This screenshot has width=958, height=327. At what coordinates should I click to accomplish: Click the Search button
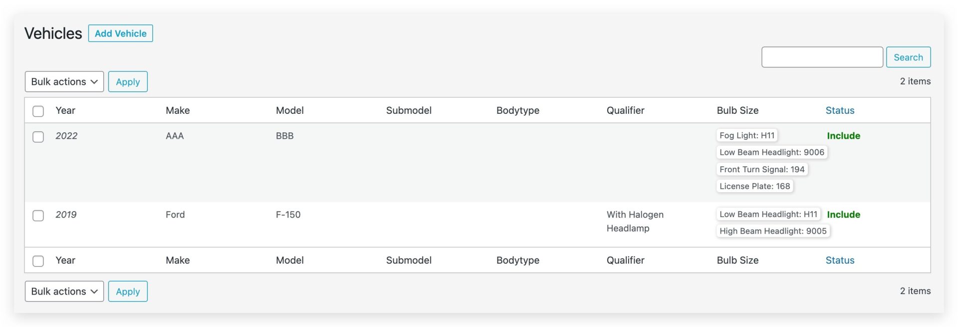[908, 57]
